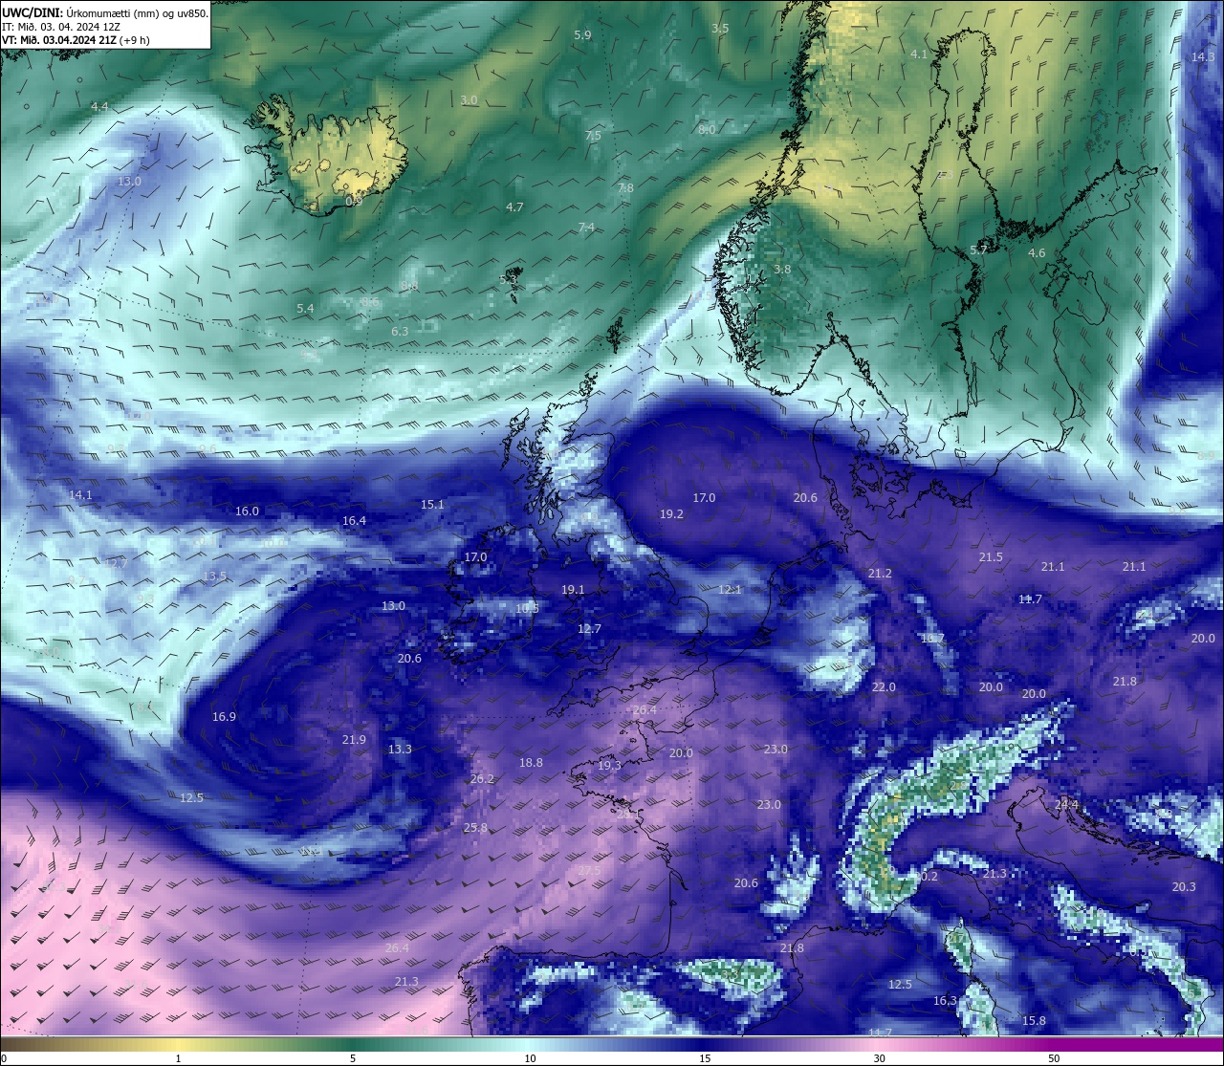This screenshot has height=1066, width=1224.
Task: Click the map value 14.3
Action: (1203, 57)
